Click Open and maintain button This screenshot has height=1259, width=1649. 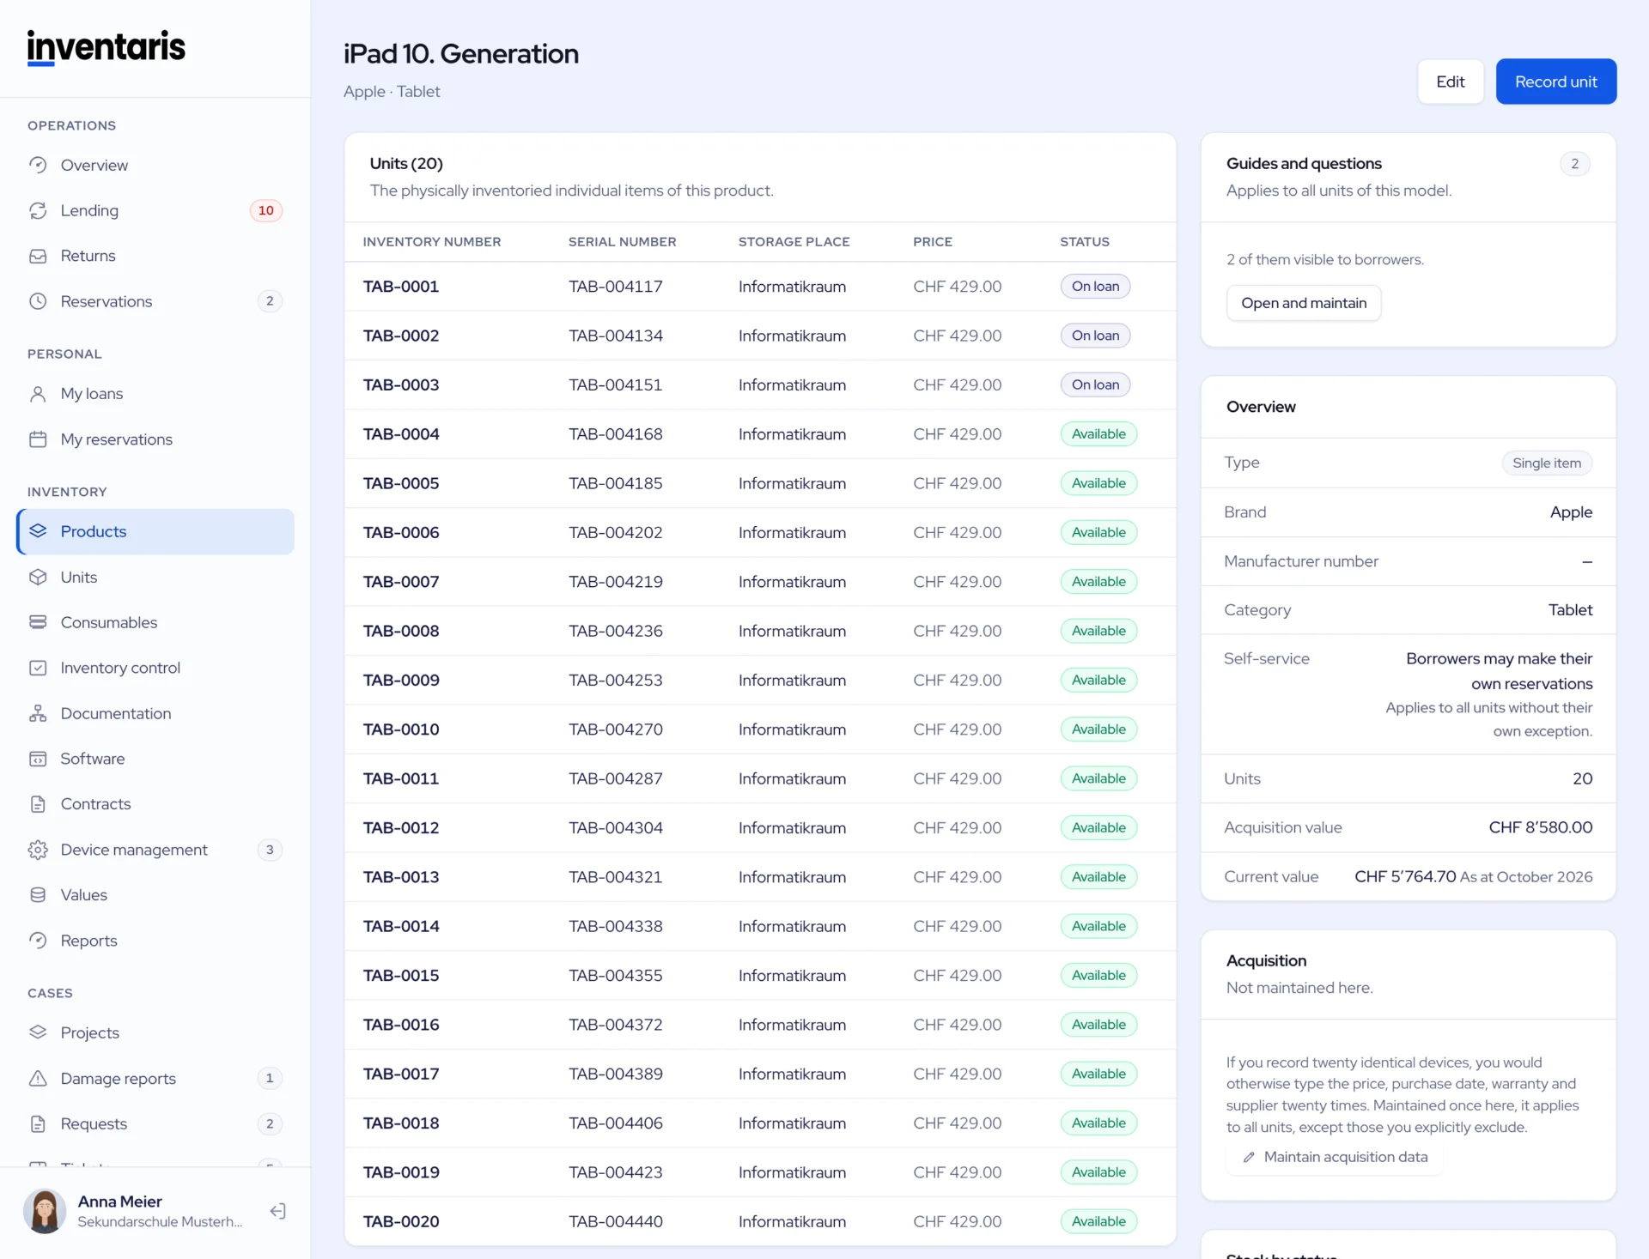[1304, 303]
